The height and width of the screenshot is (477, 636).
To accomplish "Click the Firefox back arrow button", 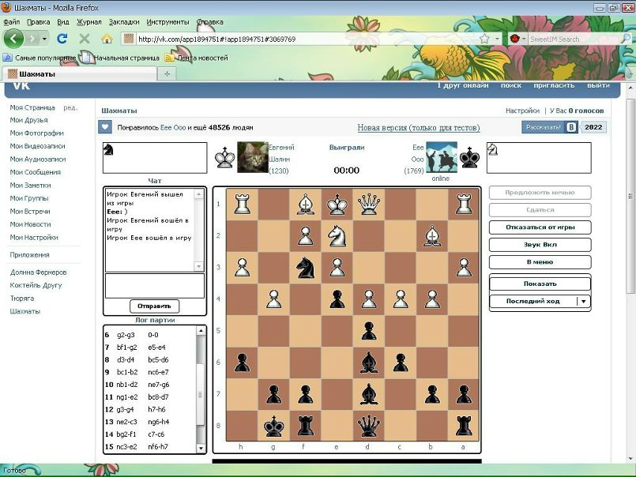I will (13, 39).
